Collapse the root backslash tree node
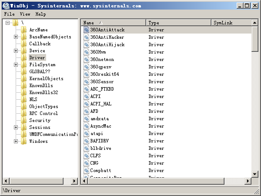 [7, 23]
